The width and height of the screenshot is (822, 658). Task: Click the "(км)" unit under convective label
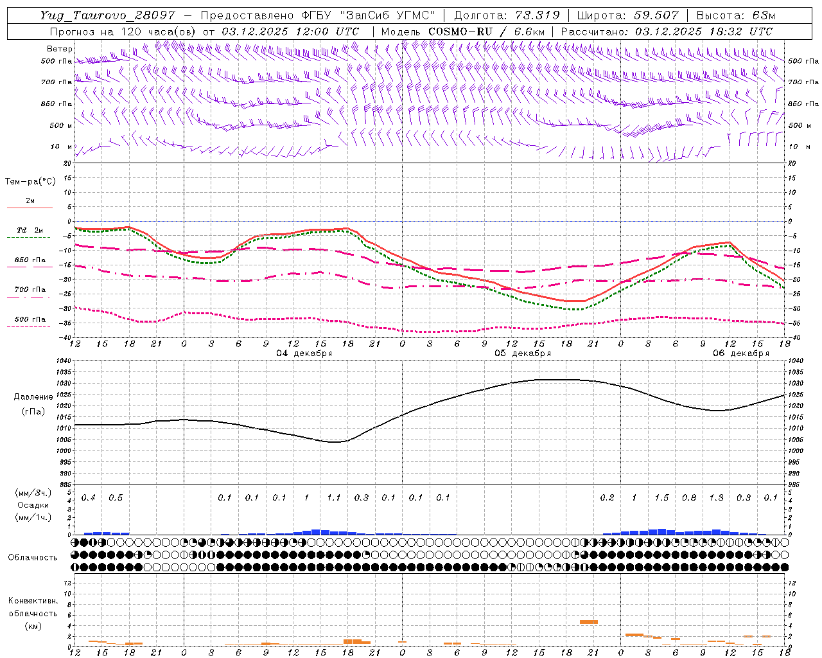(32, 626)
